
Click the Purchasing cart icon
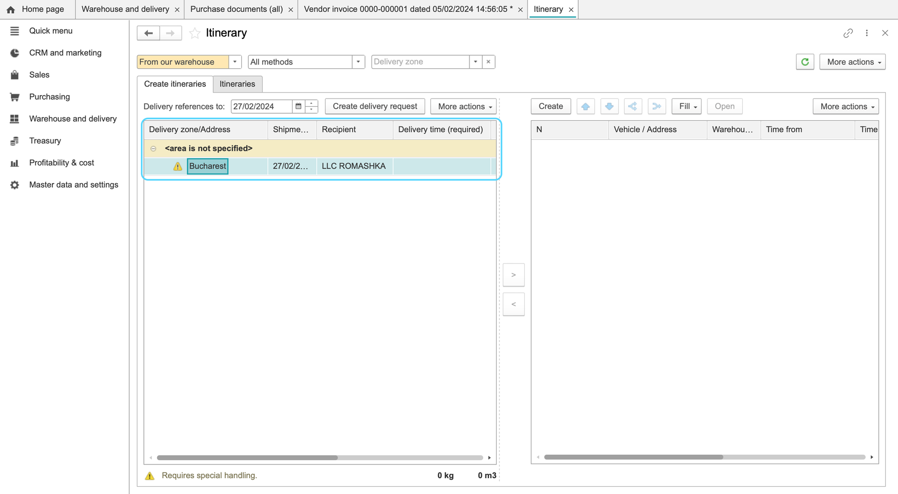(x=14, y=97)
